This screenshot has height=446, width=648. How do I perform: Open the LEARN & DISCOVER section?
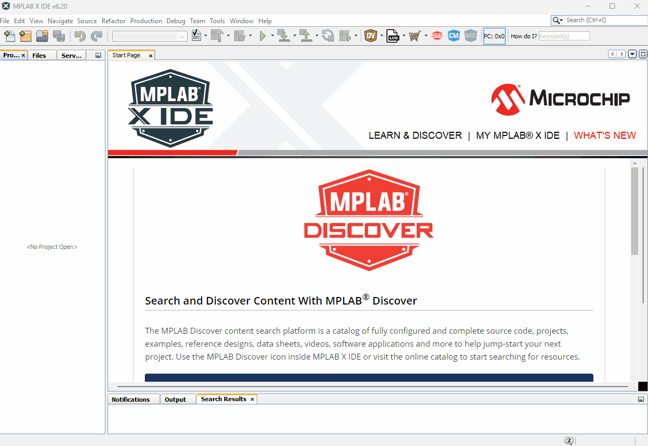(x=415, y=136)
